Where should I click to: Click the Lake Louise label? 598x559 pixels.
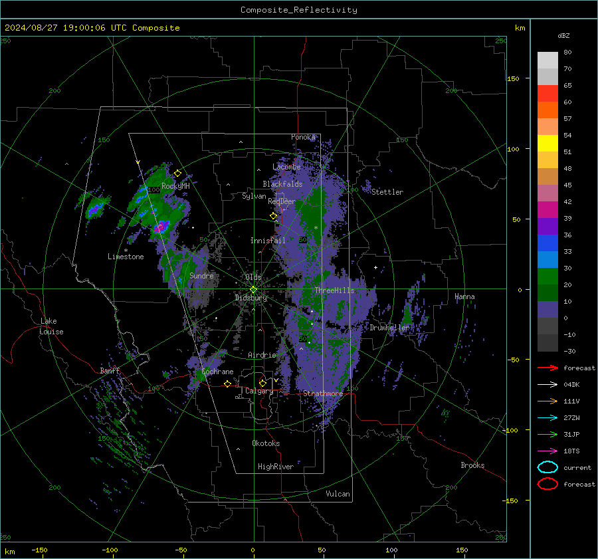[51, 326]
